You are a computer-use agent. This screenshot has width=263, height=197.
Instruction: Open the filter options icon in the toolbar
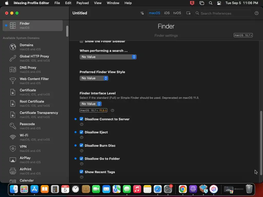point(142,13)
